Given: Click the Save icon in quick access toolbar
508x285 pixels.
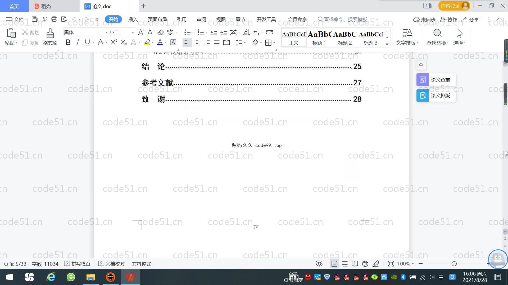Looking at the screenshot, I should click(x=34, y=19).
